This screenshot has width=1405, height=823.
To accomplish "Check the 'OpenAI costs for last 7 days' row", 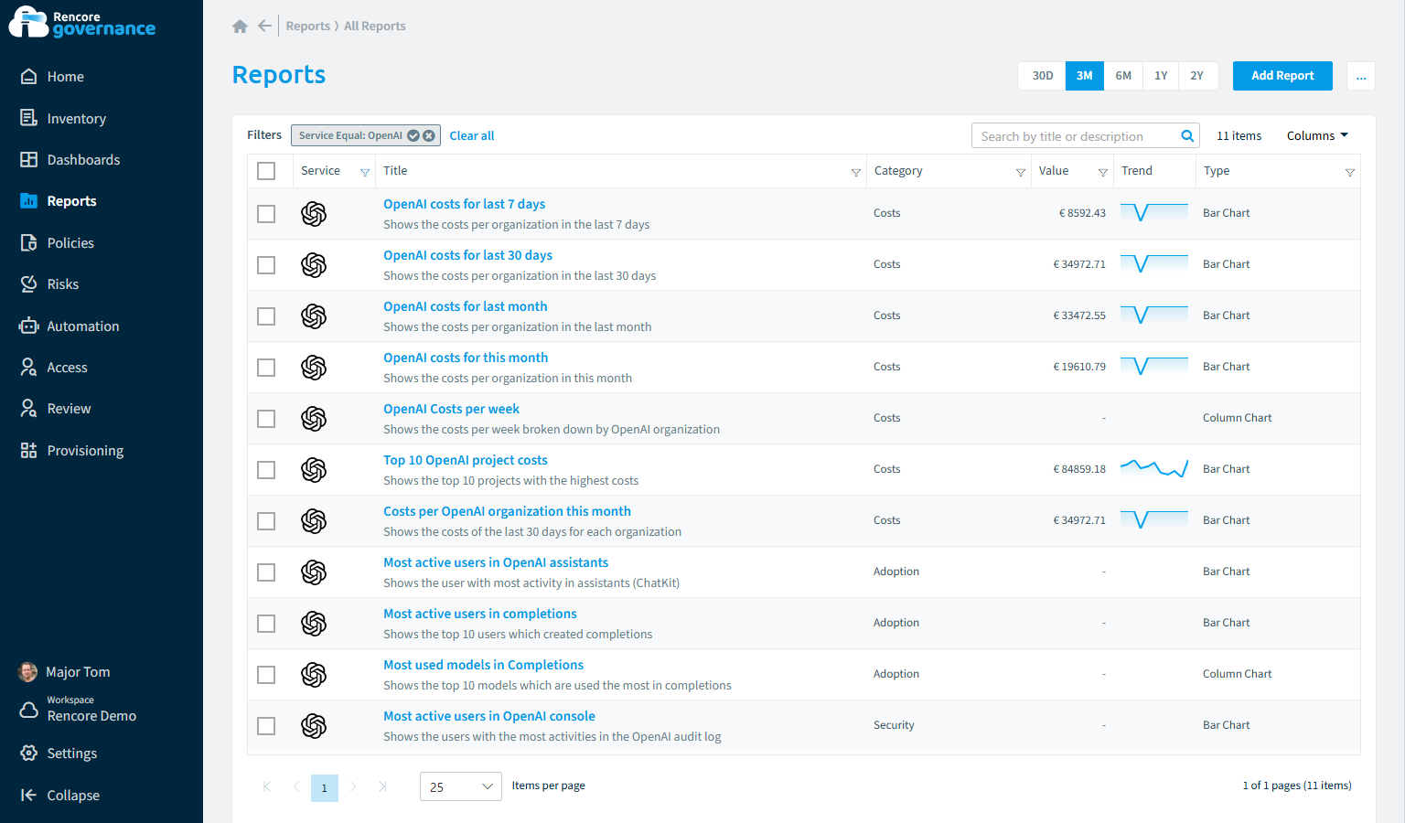I will (x=266, y=214).
